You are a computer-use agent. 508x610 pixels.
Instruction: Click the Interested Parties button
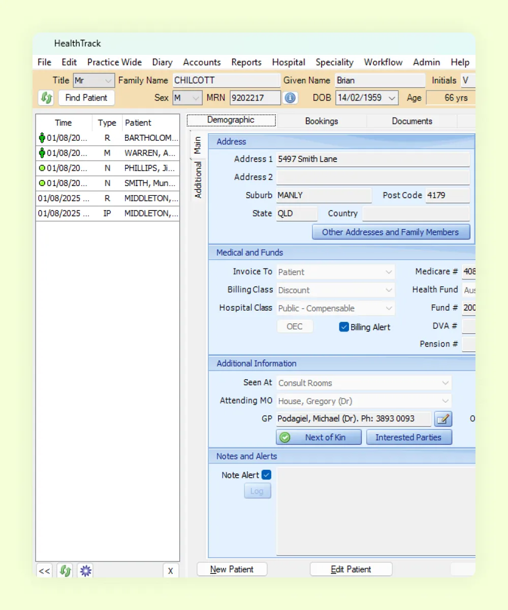(x=409, y=437)
